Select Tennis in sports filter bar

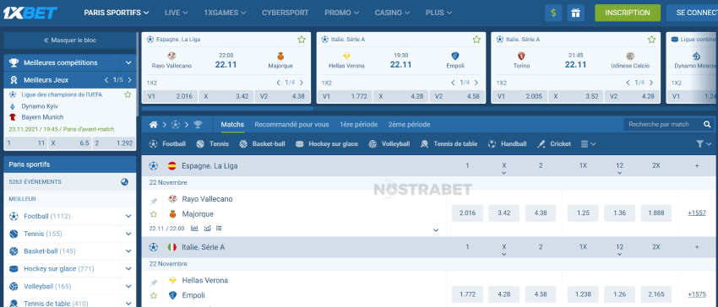tap(213, 143)
